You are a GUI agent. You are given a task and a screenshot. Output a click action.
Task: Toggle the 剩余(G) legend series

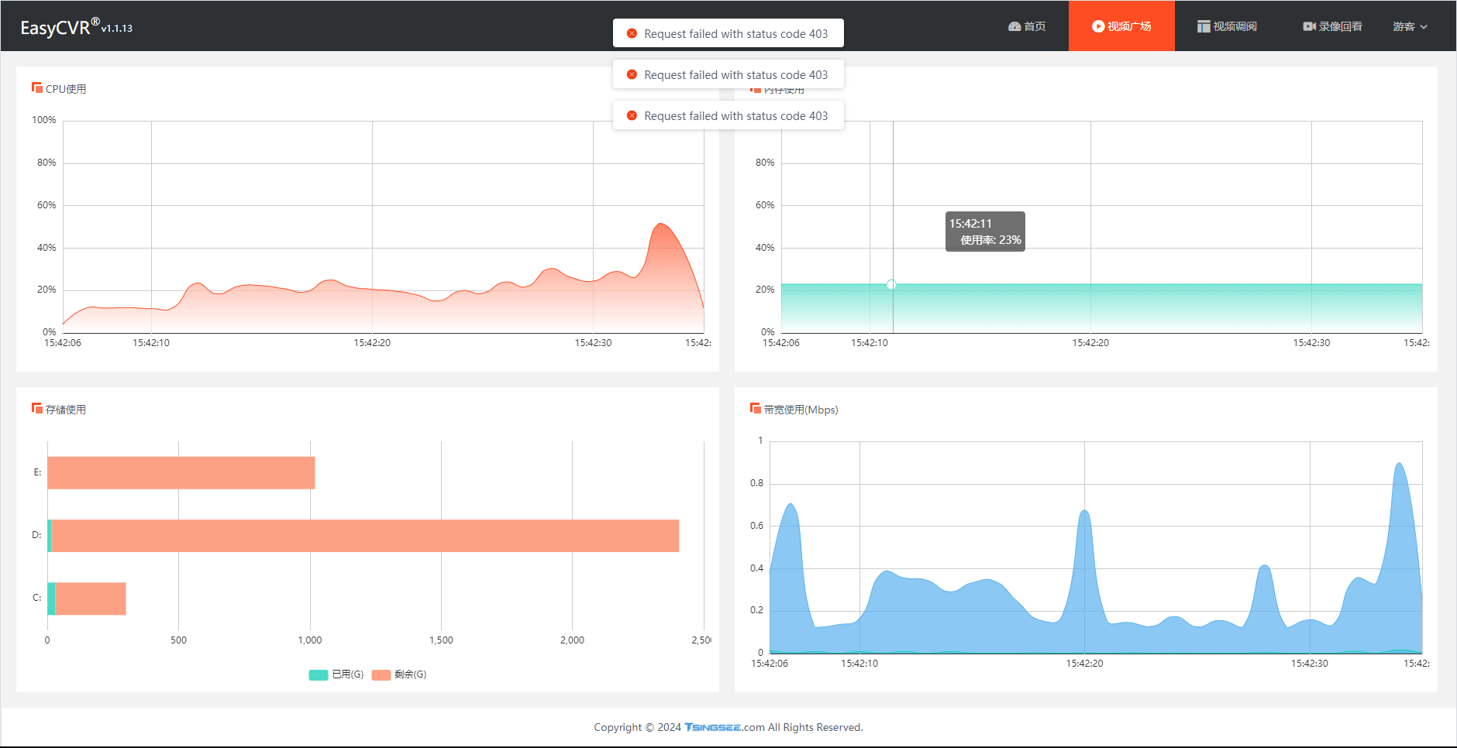pos(399,674)
